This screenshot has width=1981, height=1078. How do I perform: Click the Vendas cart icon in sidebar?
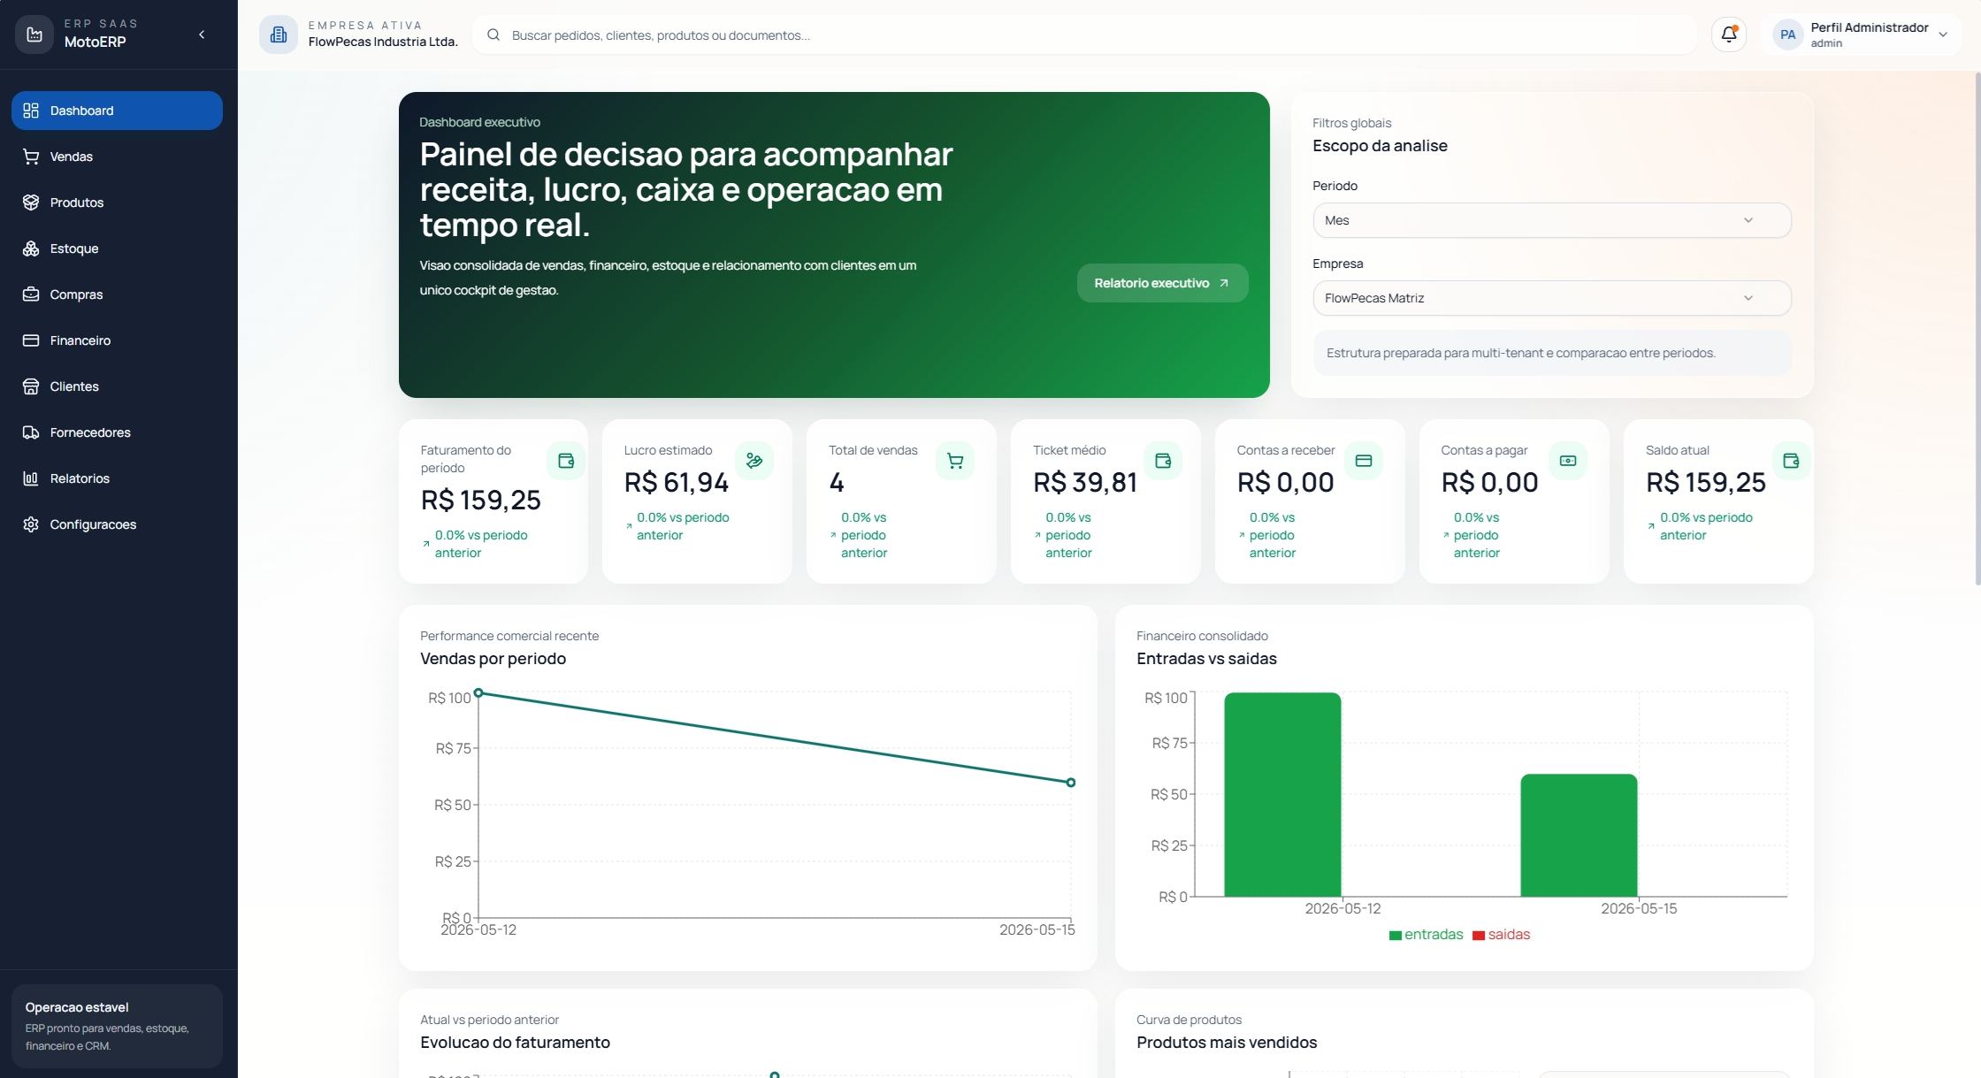tap(31, 157)
